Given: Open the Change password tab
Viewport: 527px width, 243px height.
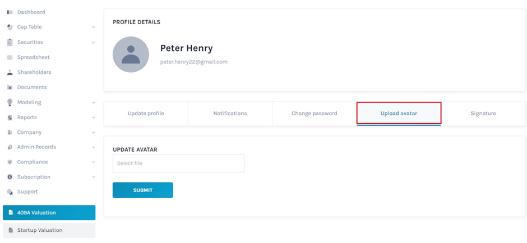Looking at the screenshot, I should pos(315,114).
